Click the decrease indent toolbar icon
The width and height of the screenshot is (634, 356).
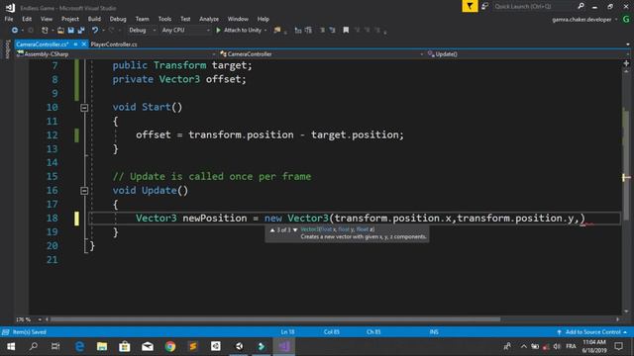(x=298, y=31)
